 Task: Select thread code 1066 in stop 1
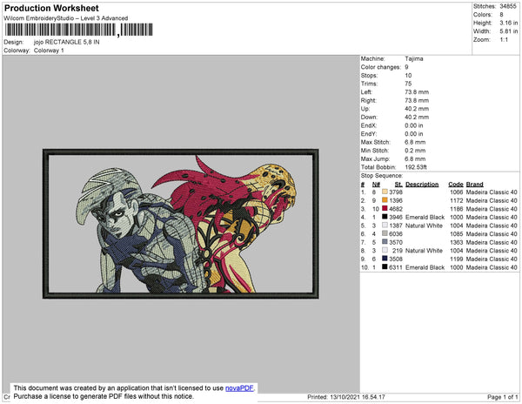coord(457,192)
